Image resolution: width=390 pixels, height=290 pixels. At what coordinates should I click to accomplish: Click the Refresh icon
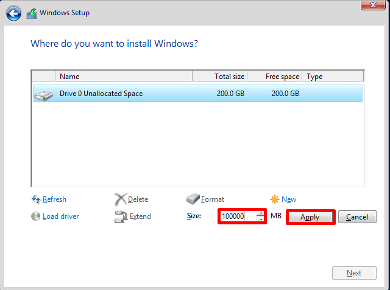click(x=35, y=199)
